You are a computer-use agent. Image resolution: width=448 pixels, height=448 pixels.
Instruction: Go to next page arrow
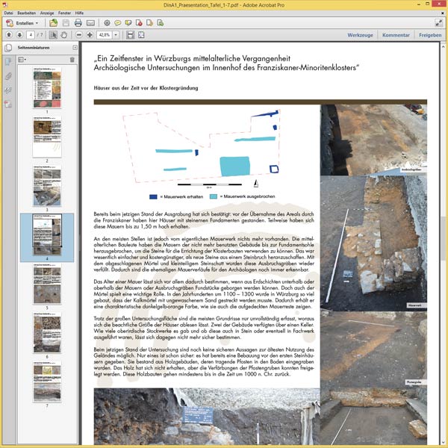point(19,35)
